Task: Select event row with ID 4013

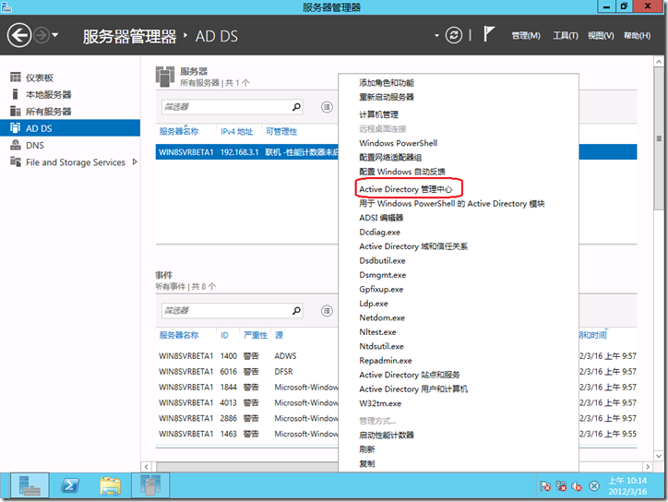Action: point(247,402)
